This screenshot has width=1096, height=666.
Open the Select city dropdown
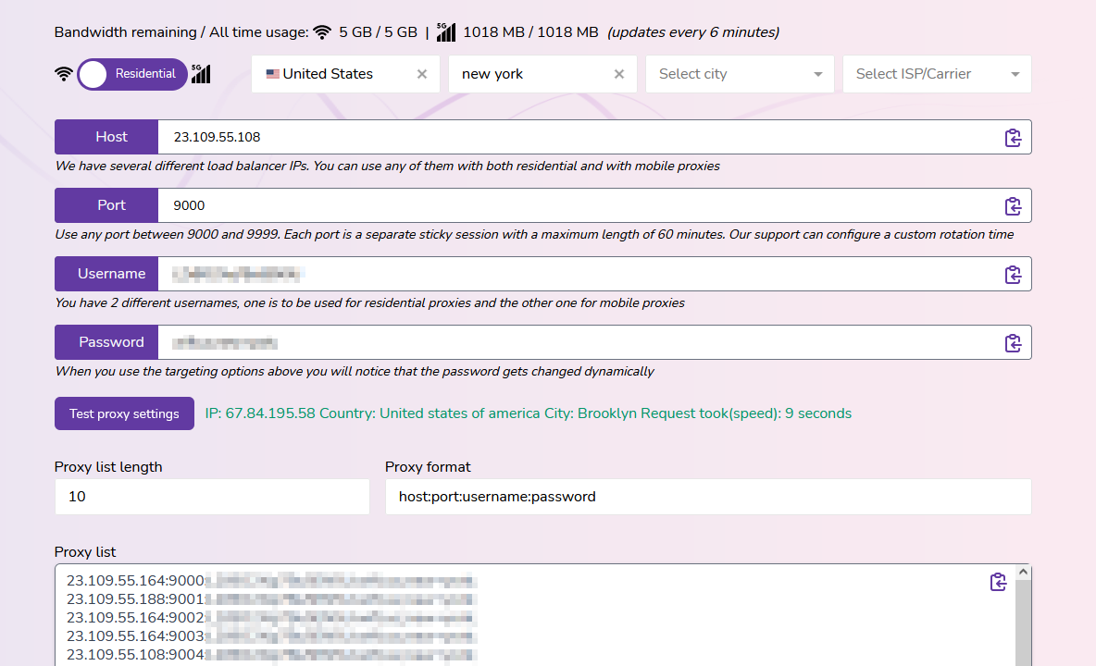(x=740, y=74)
